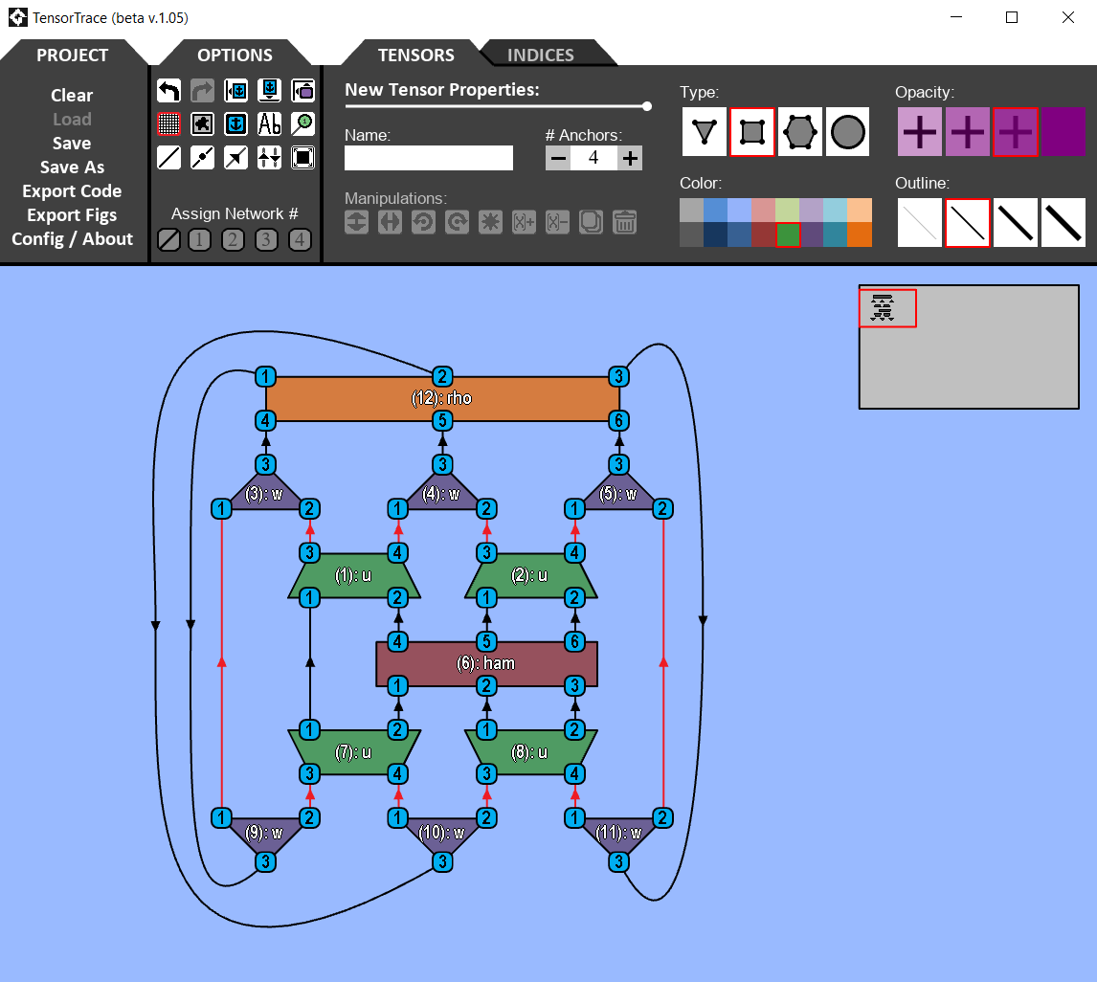1097x982 pixels.
Task: Open the OPTIONS tab
Action: 235,55
